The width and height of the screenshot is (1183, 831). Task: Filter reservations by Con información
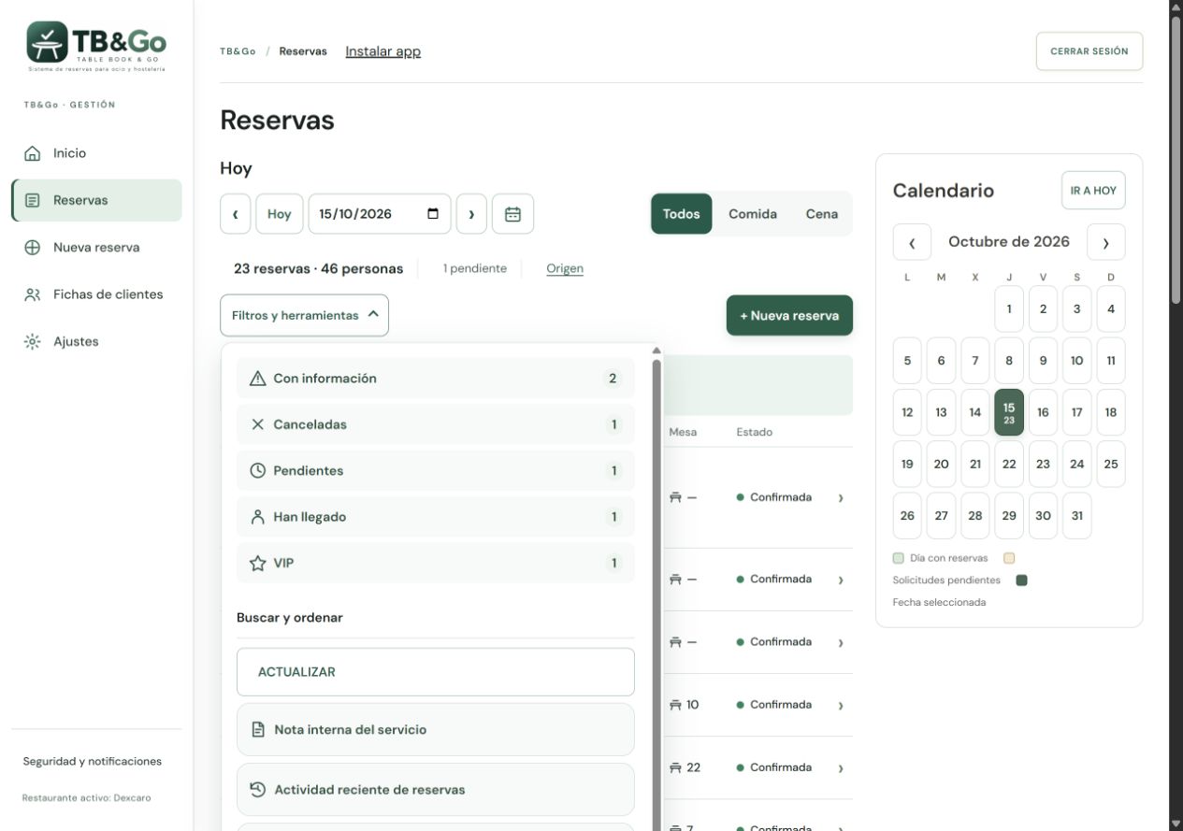tap(436, 379)
